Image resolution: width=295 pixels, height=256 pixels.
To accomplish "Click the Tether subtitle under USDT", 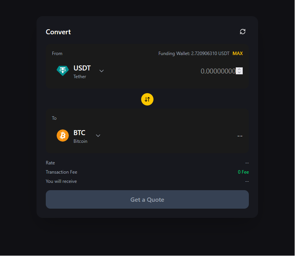I will [x=80, y=77].
